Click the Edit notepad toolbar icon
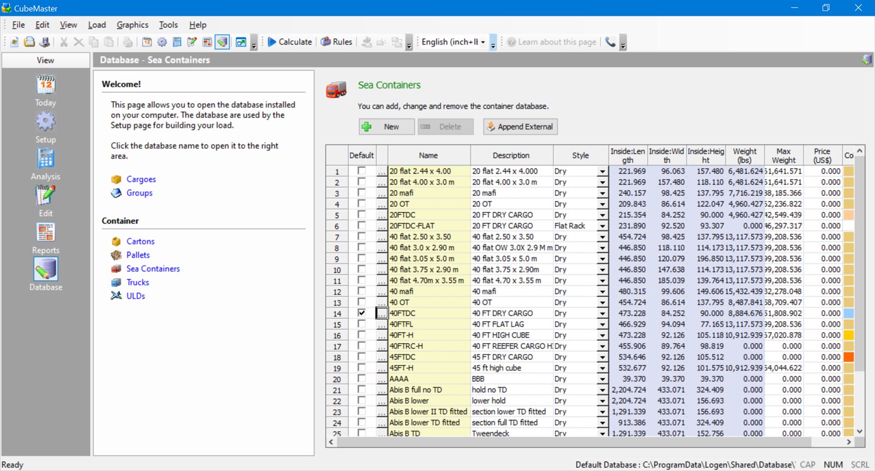875x471 pixels. pyautogui.click(x=192, y=42)
